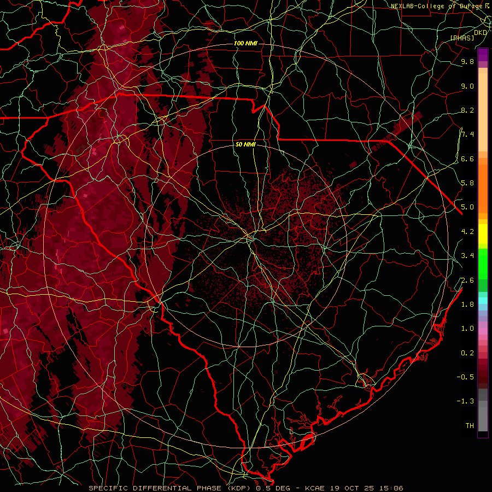This screenshot has width=492, height=492.
Task: Click the 2.6 value on the color scale
Action: coord(467,280)
